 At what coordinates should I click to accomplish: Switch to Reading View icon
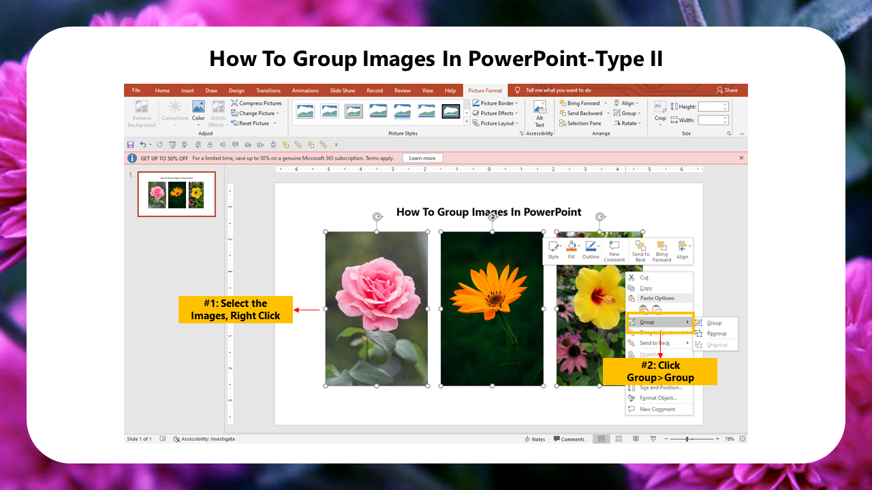(x=634, y=439)
